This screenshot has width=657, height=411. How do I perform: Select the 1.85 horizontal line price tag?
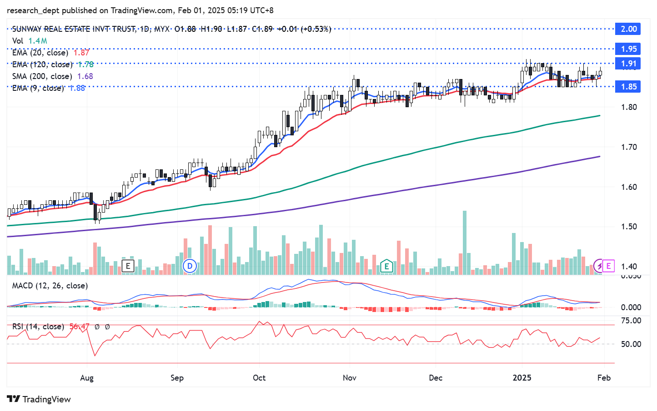point(628,87)
